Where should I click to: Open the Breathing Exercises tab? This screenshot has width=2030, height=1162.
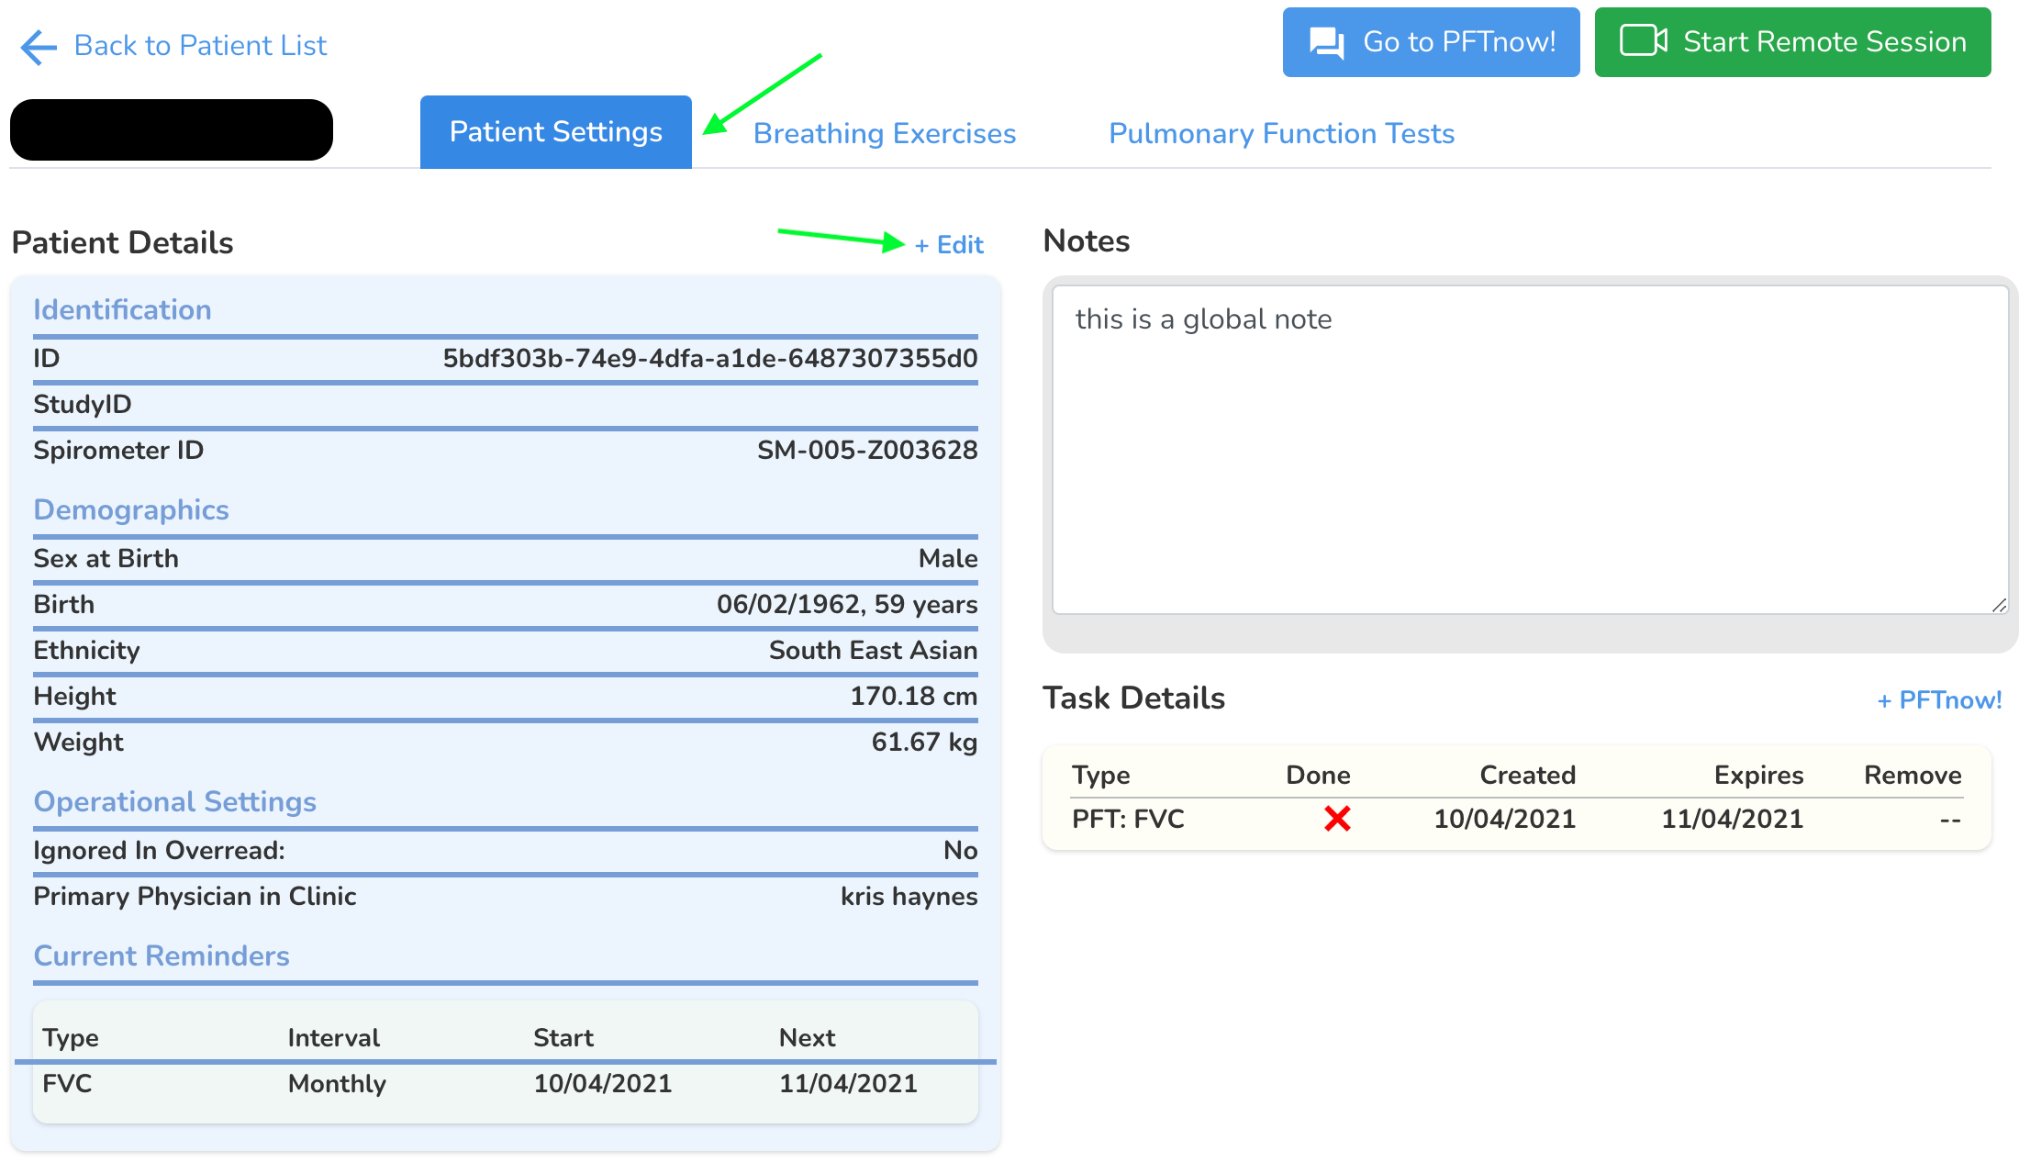point(884,134)
